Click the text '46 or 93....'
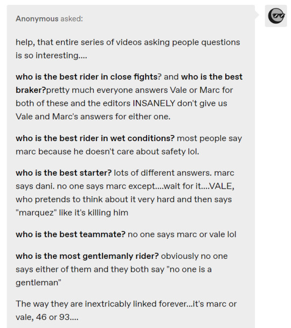Image resolution: width=291 pixels, height=328 pixels. pyautogui.click(x=57, y=317)
